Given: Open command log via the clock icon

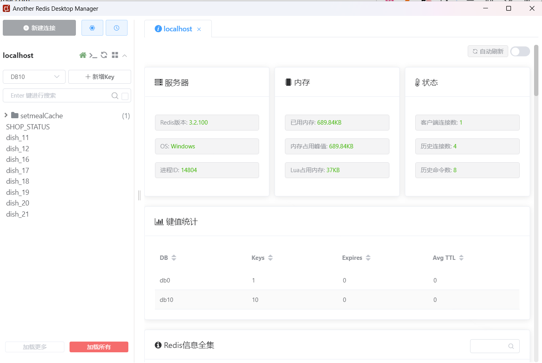Looking at the screenshot, I should tap(116, 28).
